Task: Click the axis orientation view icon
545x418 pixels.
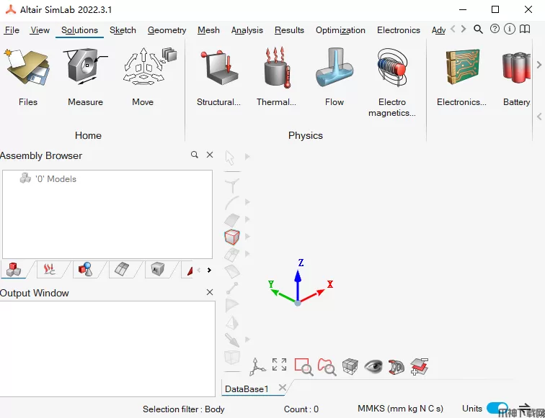Action: 257,367
